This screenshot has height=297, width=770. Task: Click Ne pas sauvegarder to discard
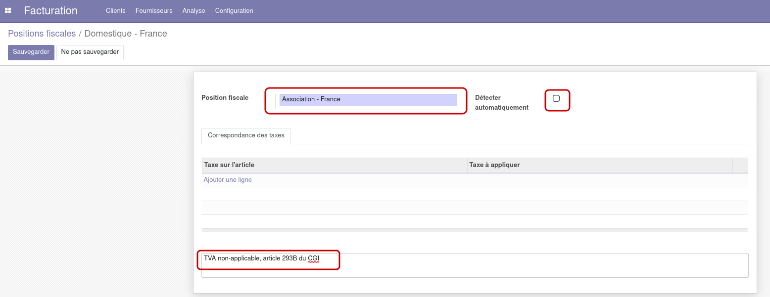[x=90, y=52]
